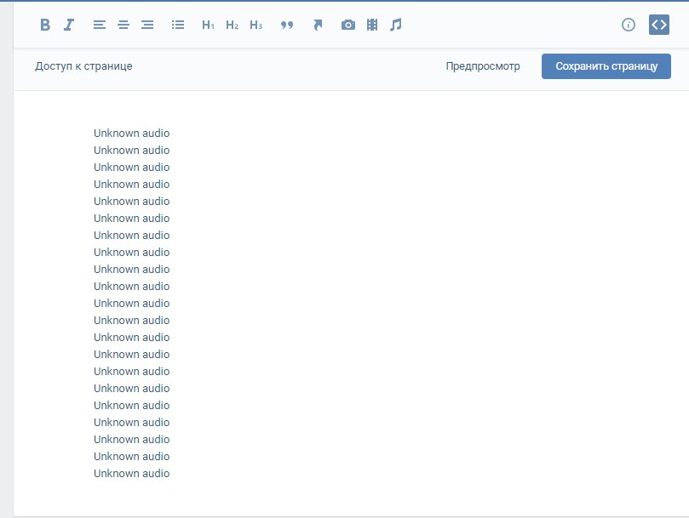689x518 pixels.
Task: Open Доступ к странице settings
Action: pyautogui.click(x=83, y=66)
